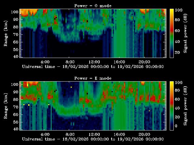Click the 100 value on O mode colorbar scale

click(179, 10)
